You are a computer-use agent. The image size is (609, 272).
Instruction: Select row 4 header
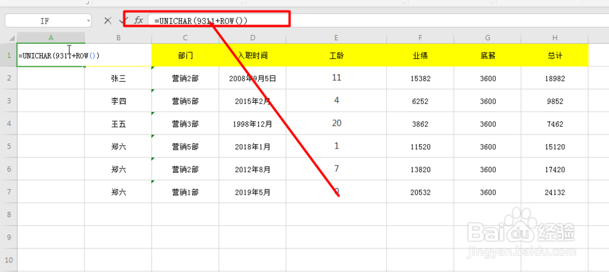(9, 124)
